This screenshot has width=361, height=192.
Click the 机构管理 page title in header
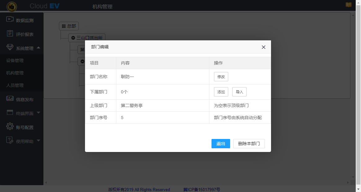click(x=102, y=7)
